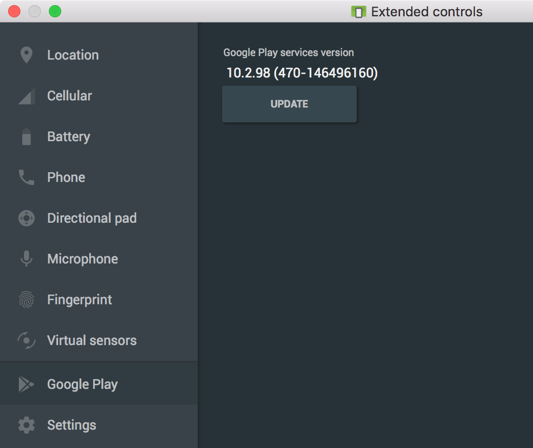Select the Virtual sensors icon
This screenshot has height=448, width=533.
click(x=26, y=340)
